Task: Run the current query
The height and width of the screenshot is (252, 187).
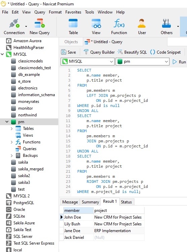Action: point(179,62)
